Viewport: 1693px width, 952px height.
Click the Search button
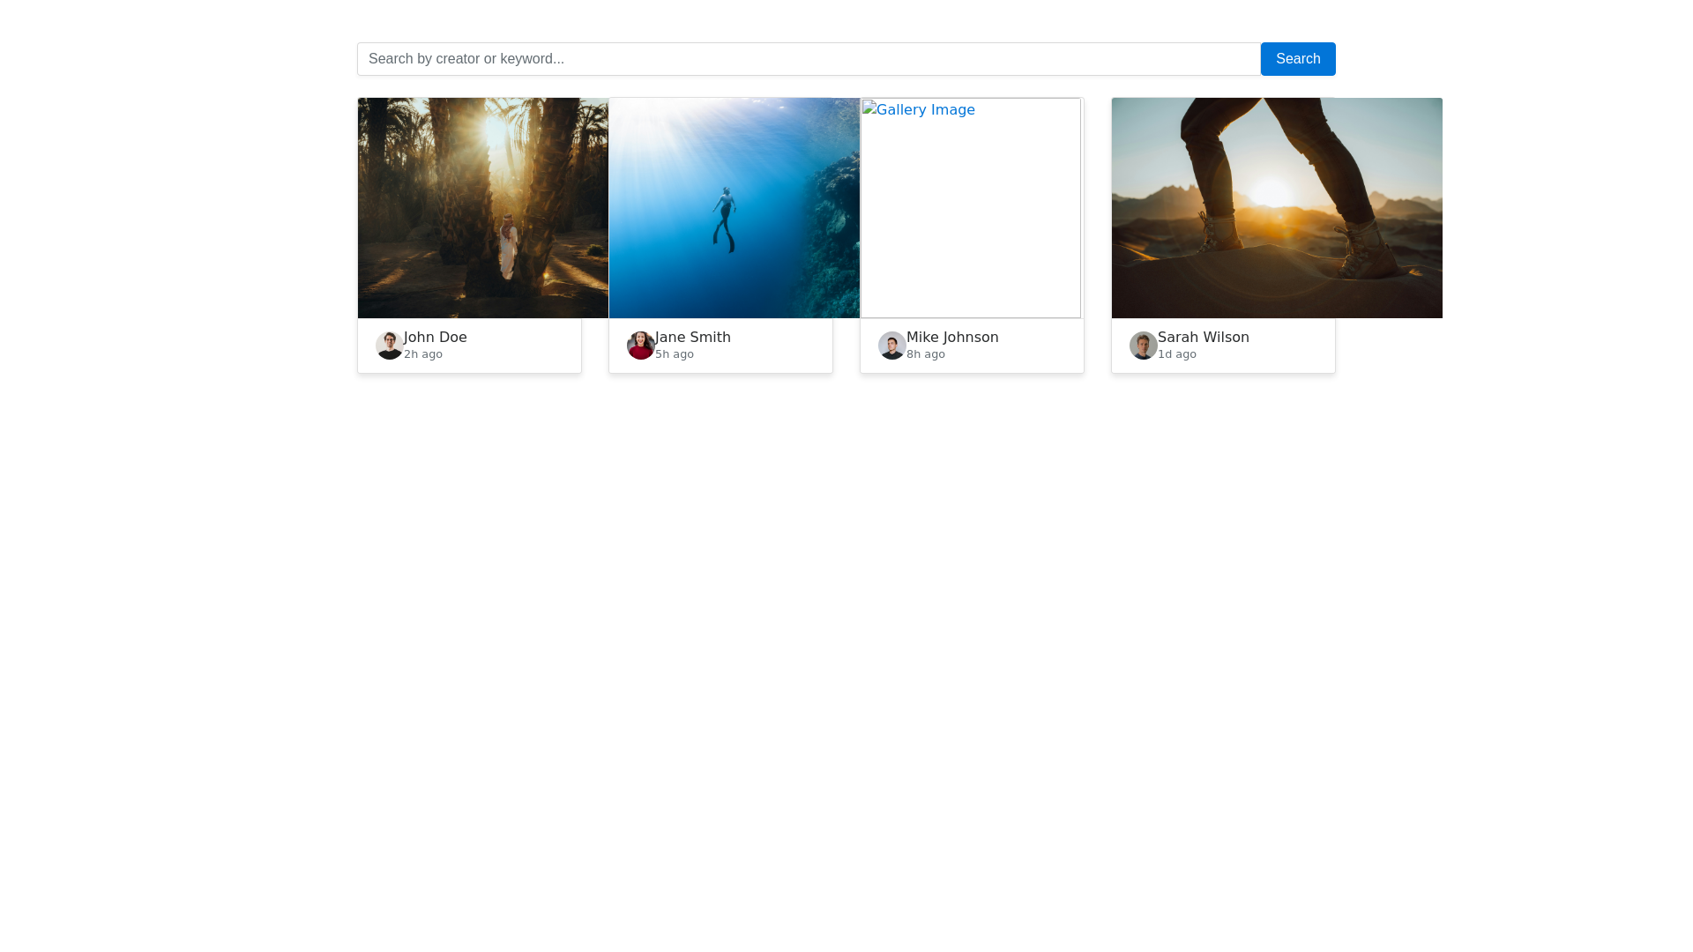[1297, 58]
